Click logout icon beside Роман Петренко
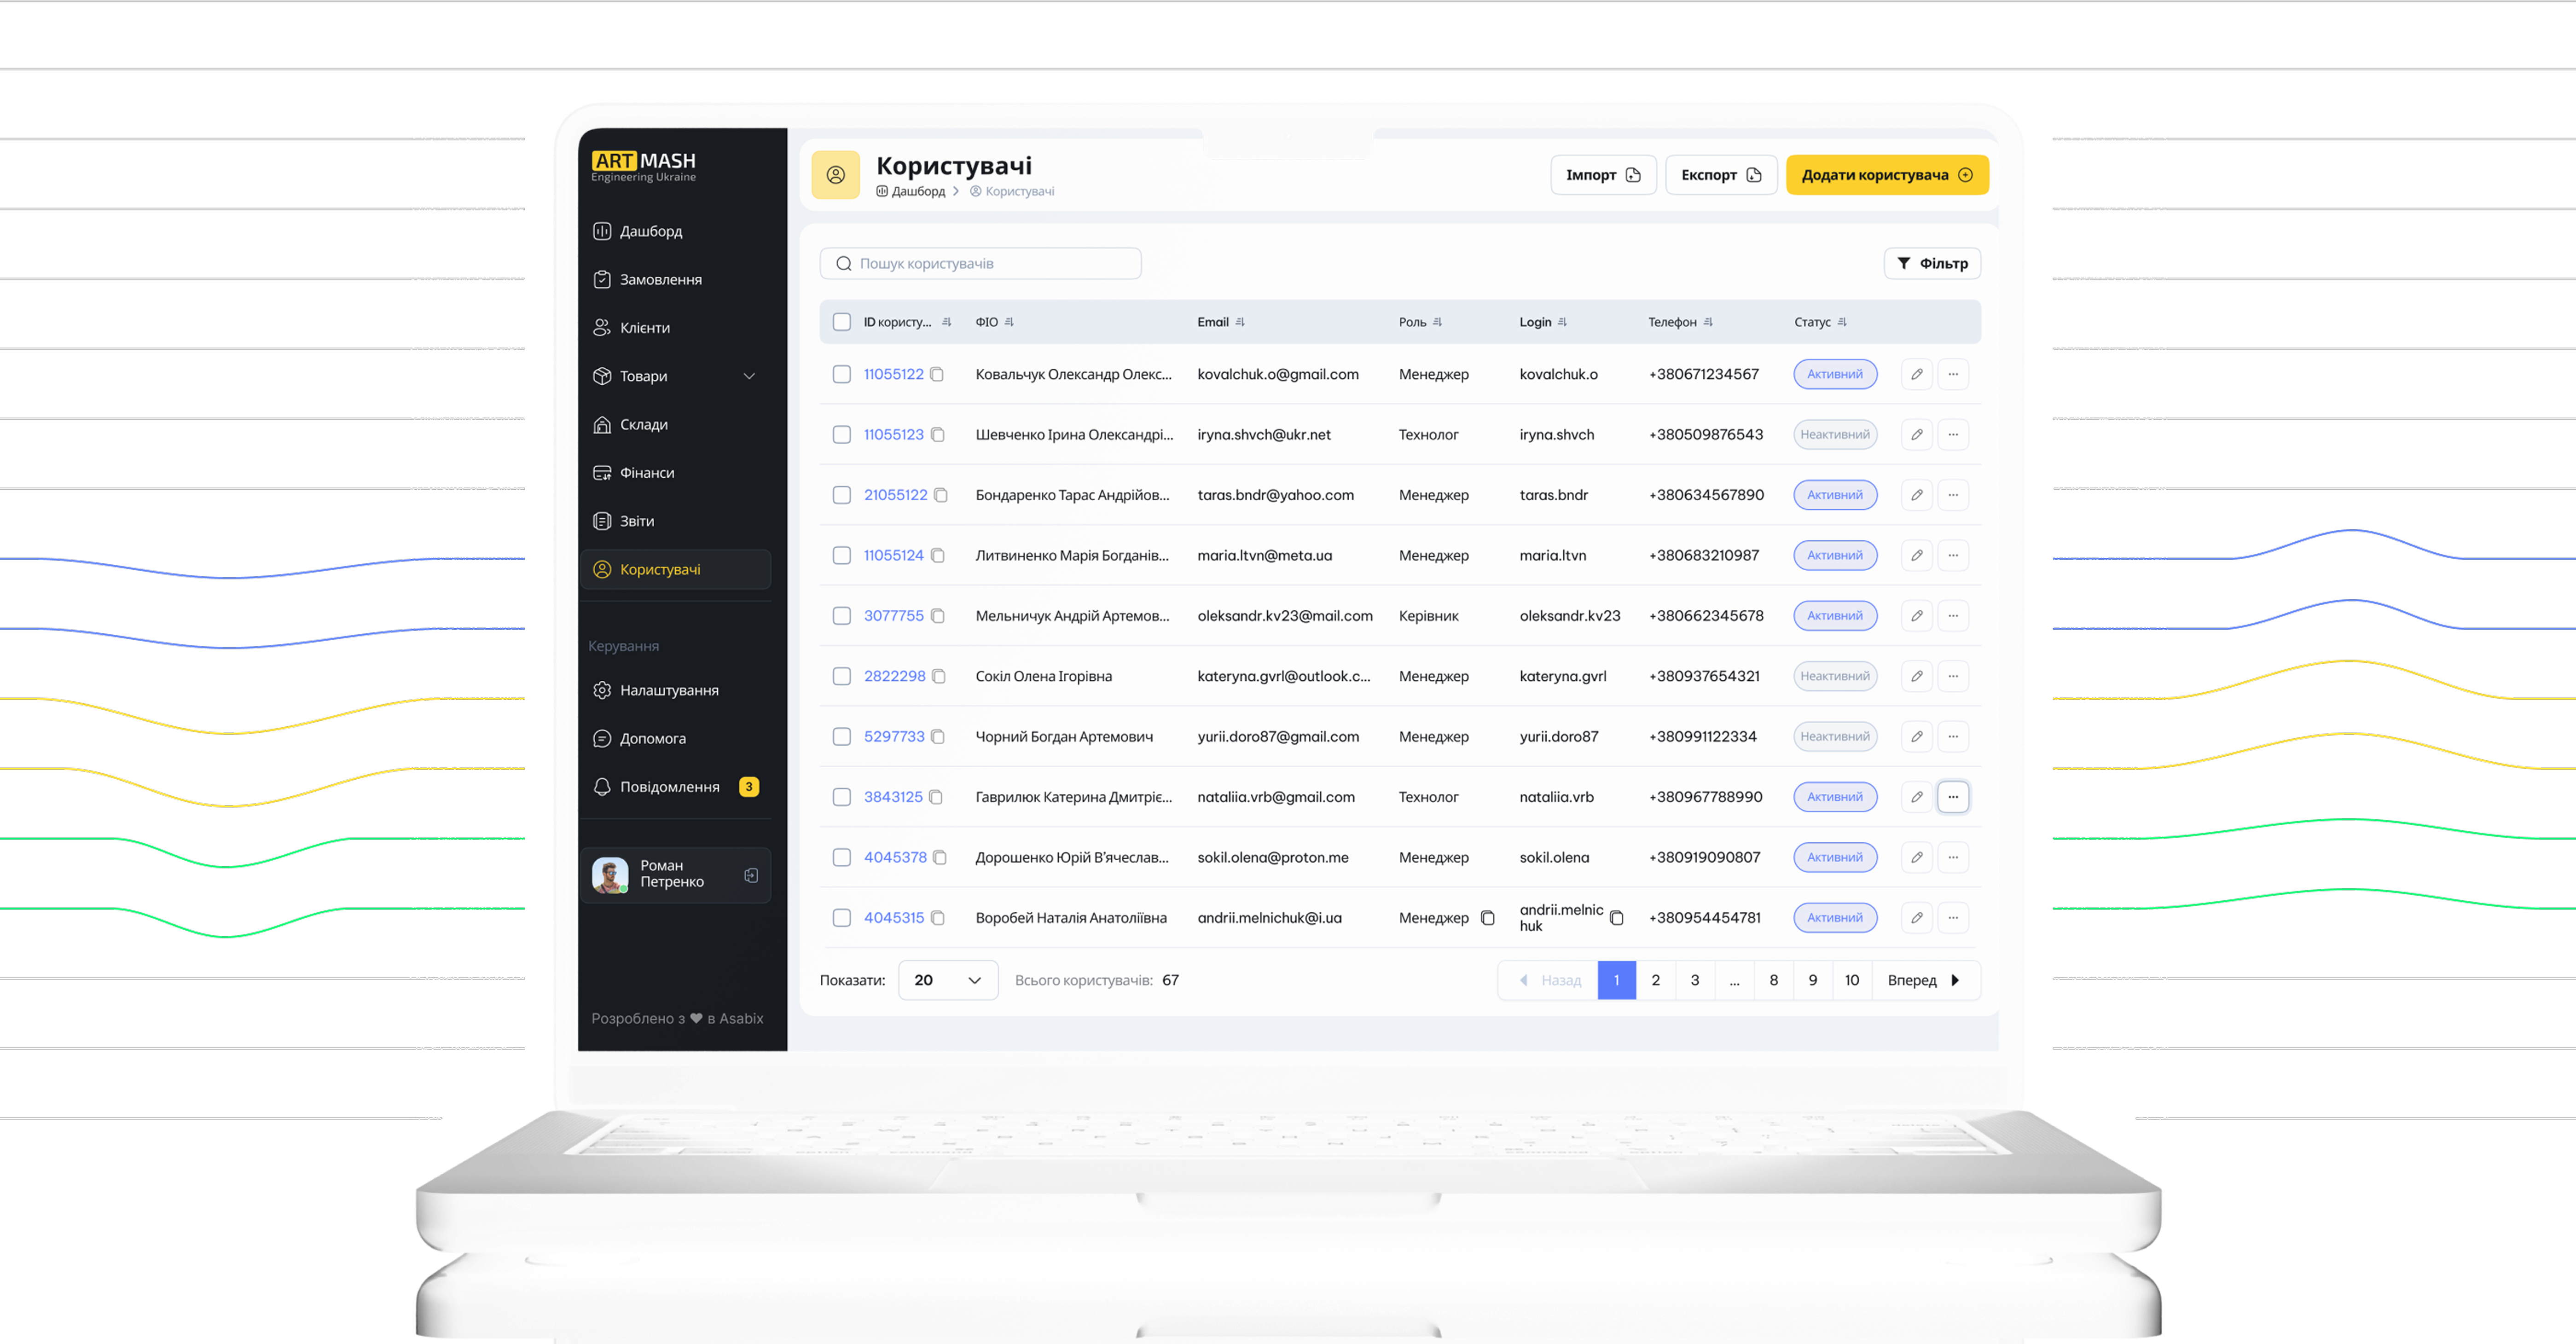This screenshot has height=1344, width=2576. tap(751, 875)
